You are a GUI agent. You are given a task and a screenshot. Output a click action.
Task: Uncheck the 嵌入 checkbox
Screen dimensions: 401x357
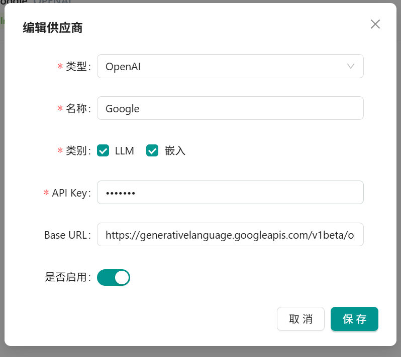pyautogui.click(x=152, y=150)
